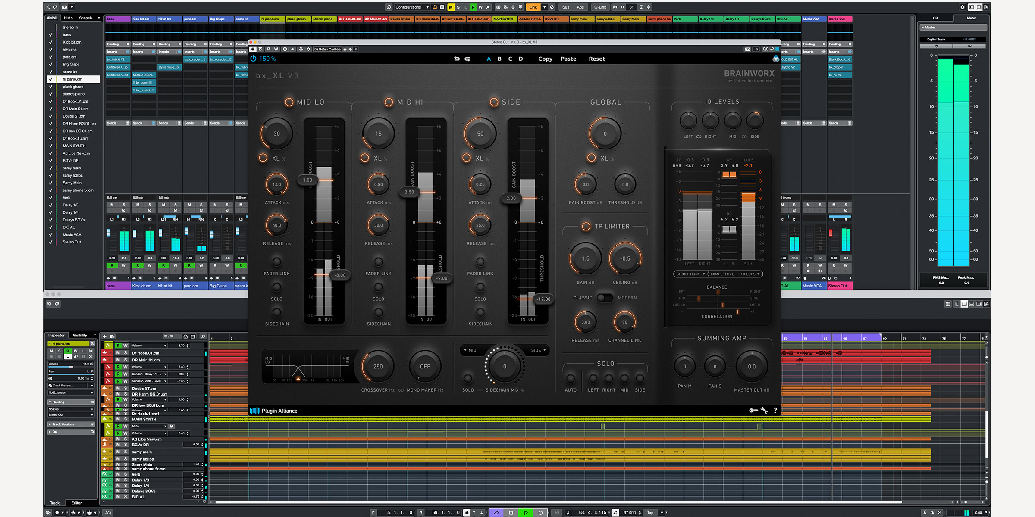The image size is (1035, 517).
Task: Select Stereo Out in the channel visibility list
Action: click(x=72, y=242)
